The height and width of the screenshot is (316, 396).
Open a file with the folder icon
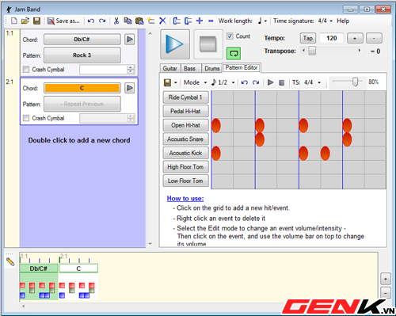pos(25,21)
